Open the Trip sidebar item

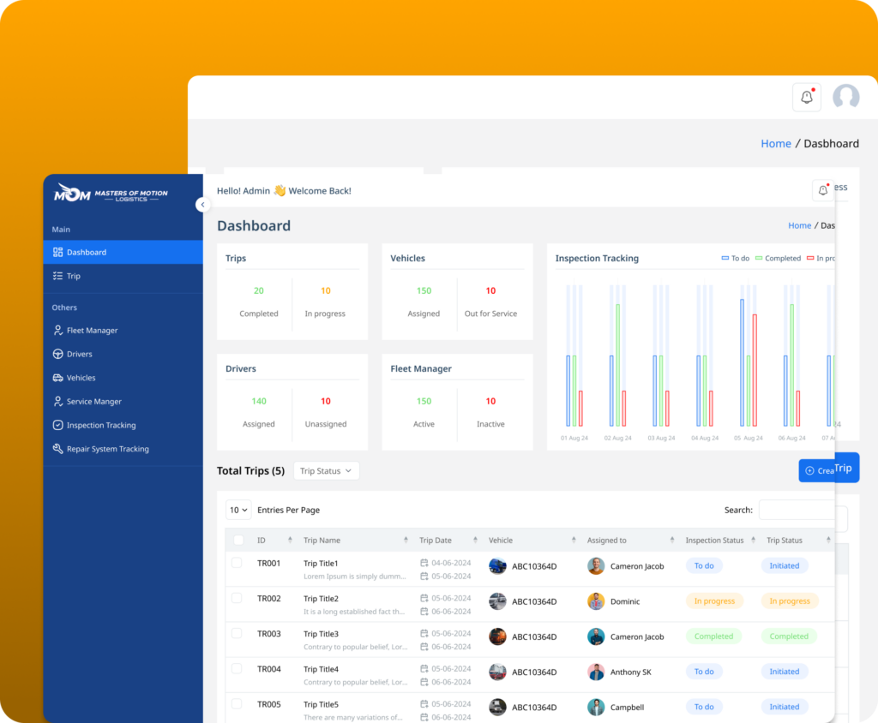pyautogui.click(x=123, y=276)
